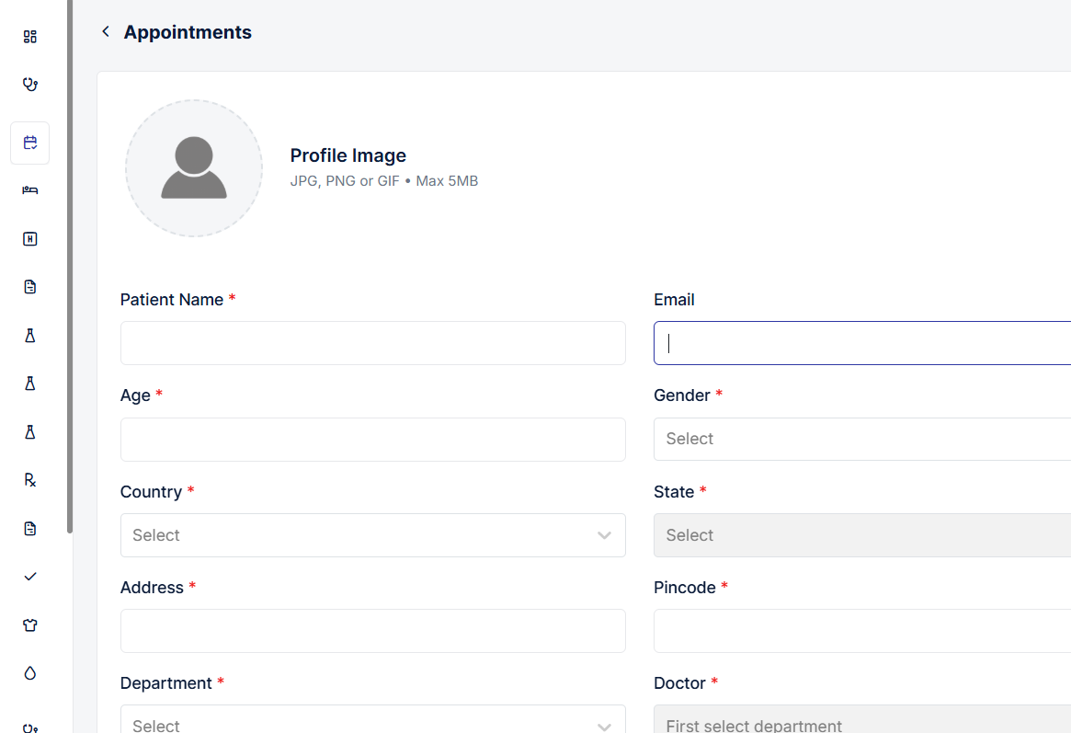The image size is (1071, 733).
Task: Upload a profile image via the avatar circle
Action: 193,168
